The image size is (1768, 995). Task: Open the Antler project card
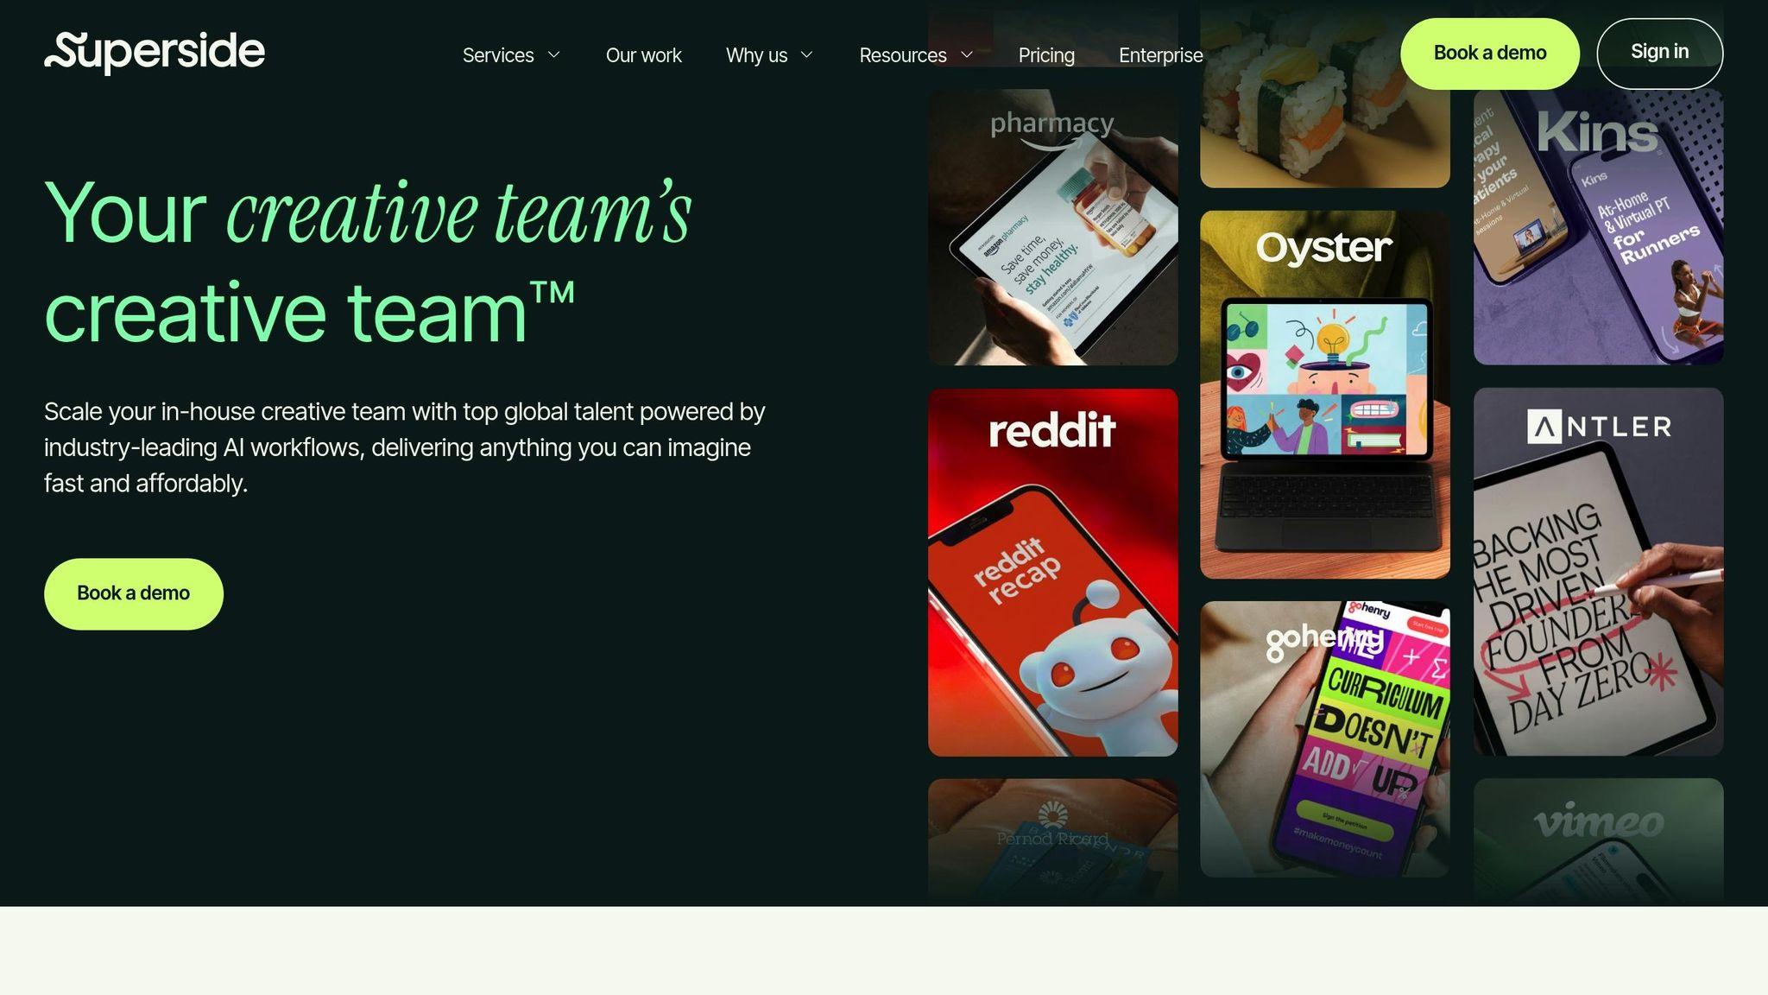[x=1599, y=572]
